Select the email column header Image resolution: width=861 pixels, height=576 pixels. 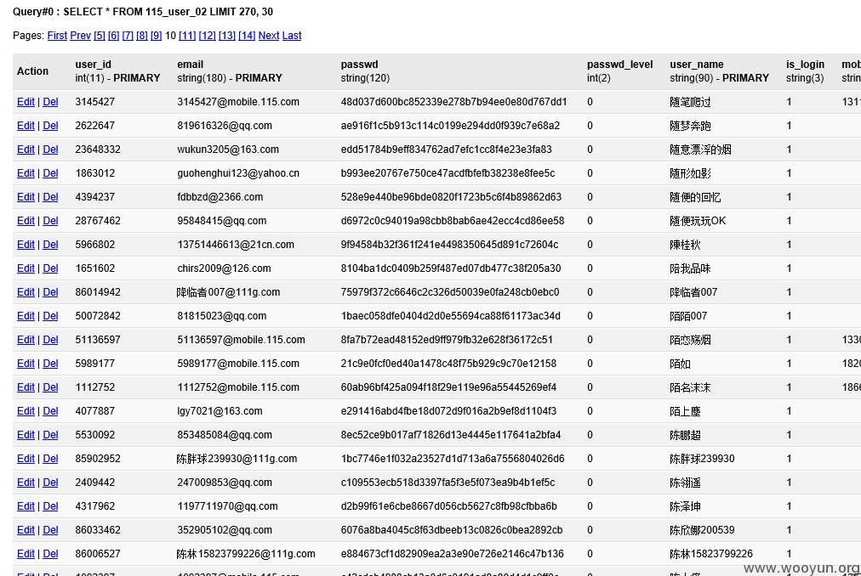(x=230, y=71)
